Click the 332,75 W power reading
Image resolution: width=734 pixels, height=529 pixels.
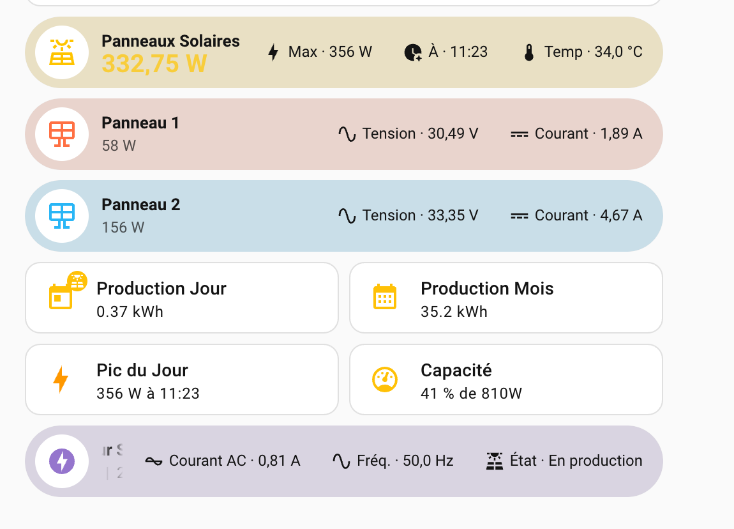click(x=153, y=64)
